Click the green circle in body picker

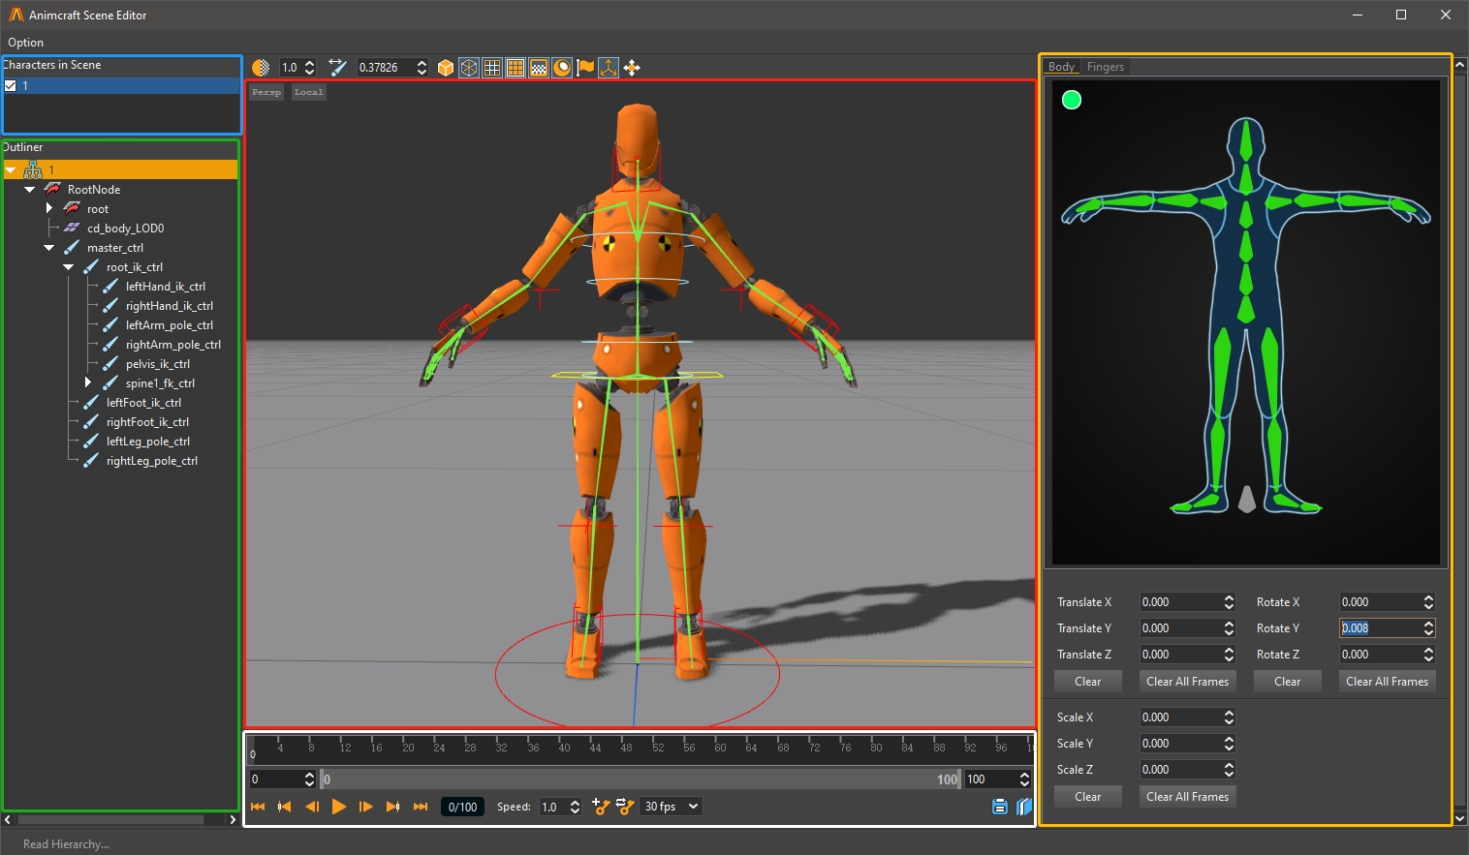pyautogui.click(x=1072, y=100)
